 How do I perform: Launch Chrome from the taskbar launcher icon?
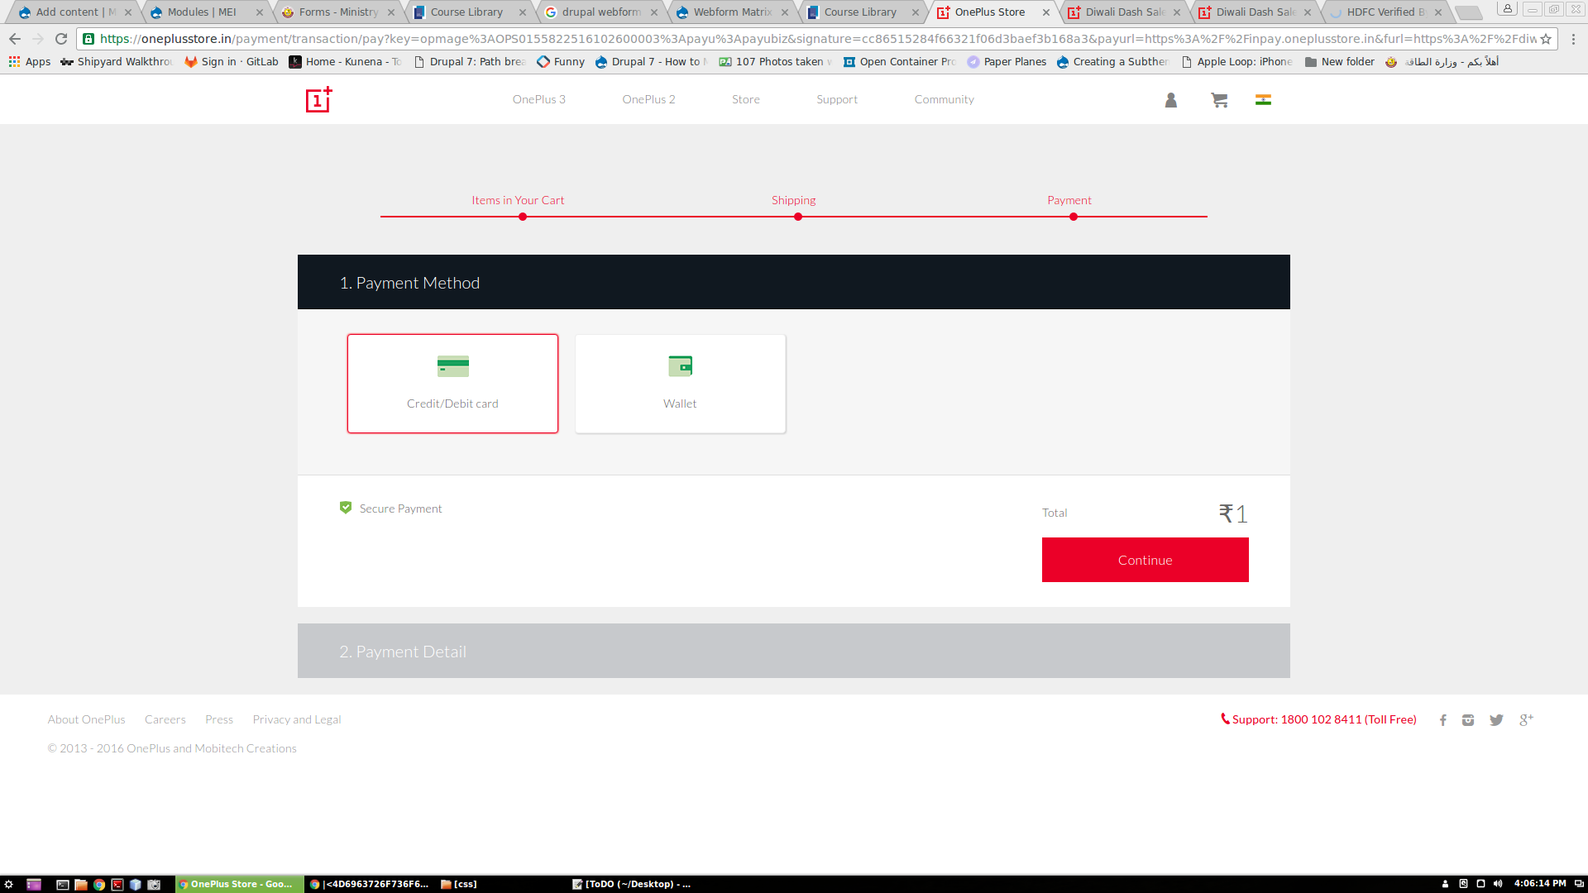(x=99, y=884)
